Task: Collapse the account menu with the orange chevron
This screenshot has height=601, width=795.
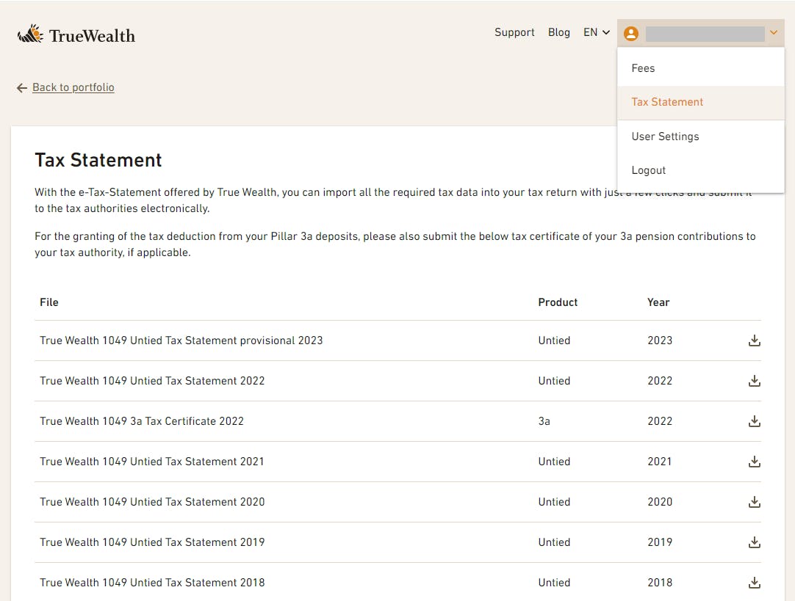Action: [773, 33]
